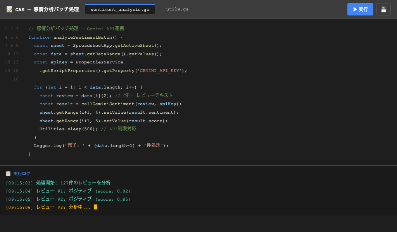Switch to the utils.gs tab
This screenshot has height=232, width=397.
[x=177, y=9]
